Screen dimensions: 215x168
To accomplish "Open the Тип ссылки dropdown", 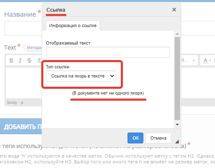I will click(x=81, y=76).
